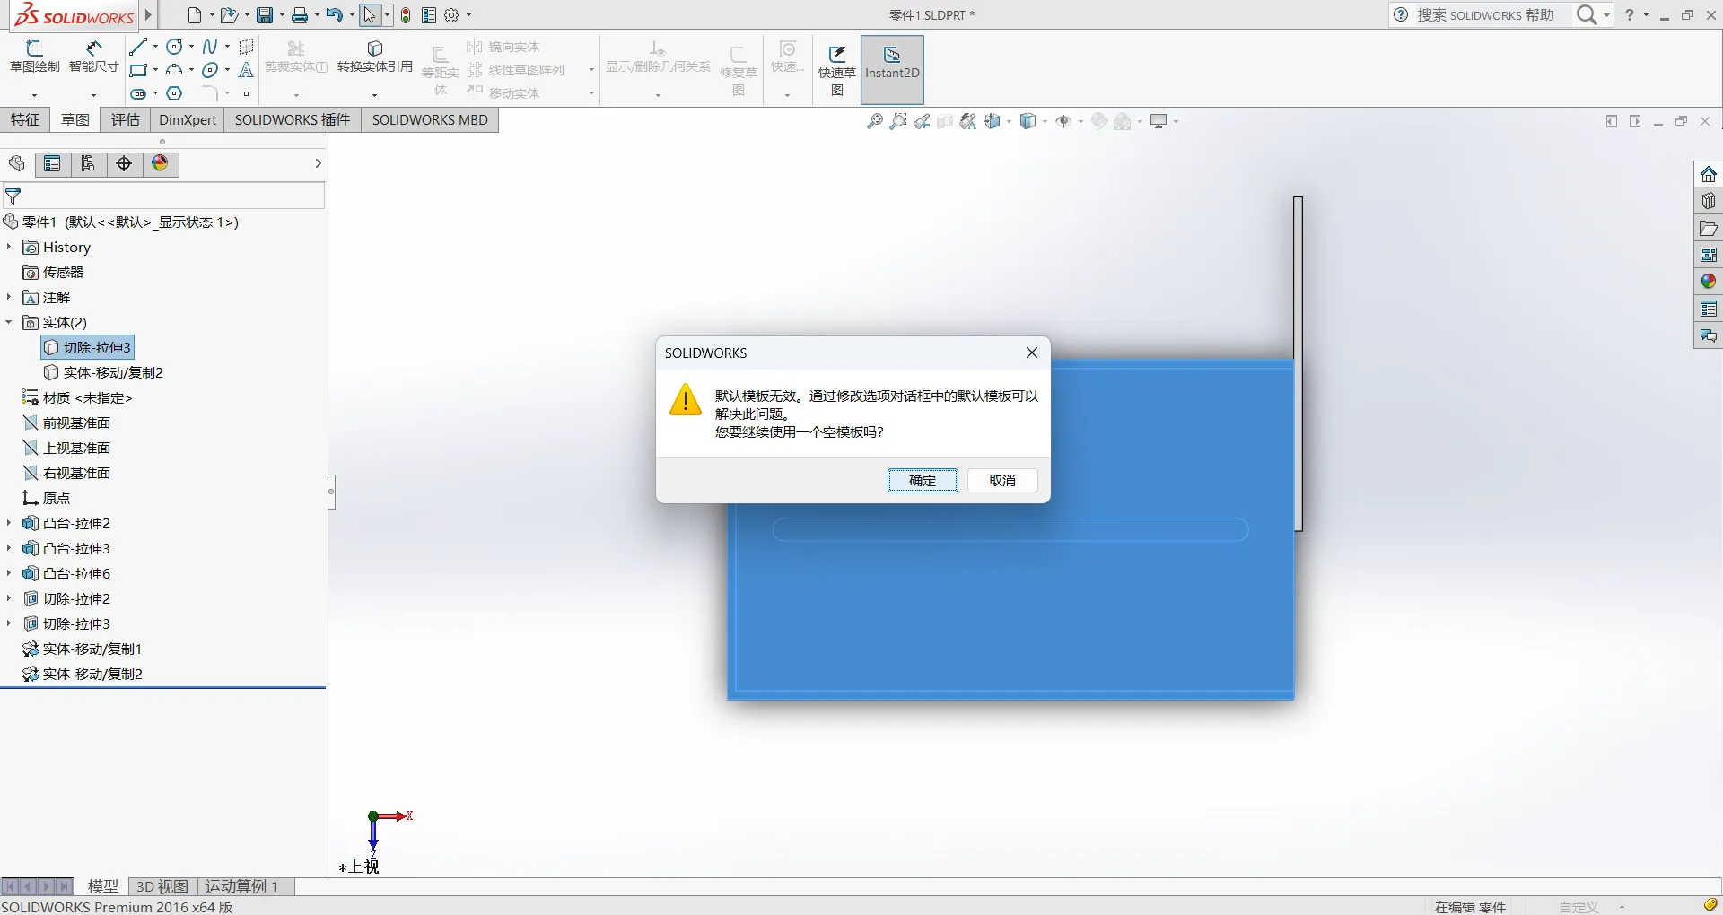The image size is (1723, 915).
Task: Pick the Text sketch tool
Action: 246,70
